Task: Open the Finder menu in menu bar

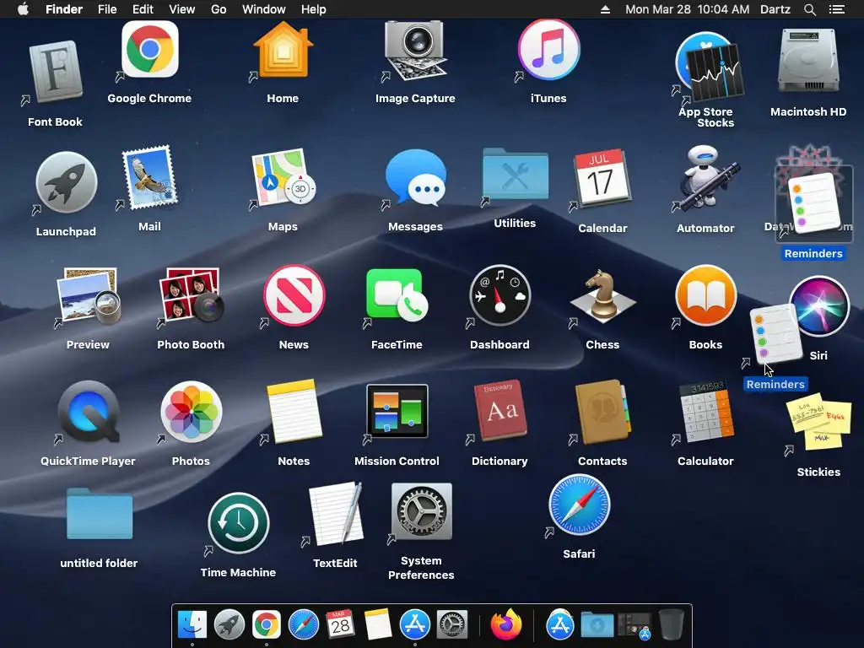Action: (64, 9)
